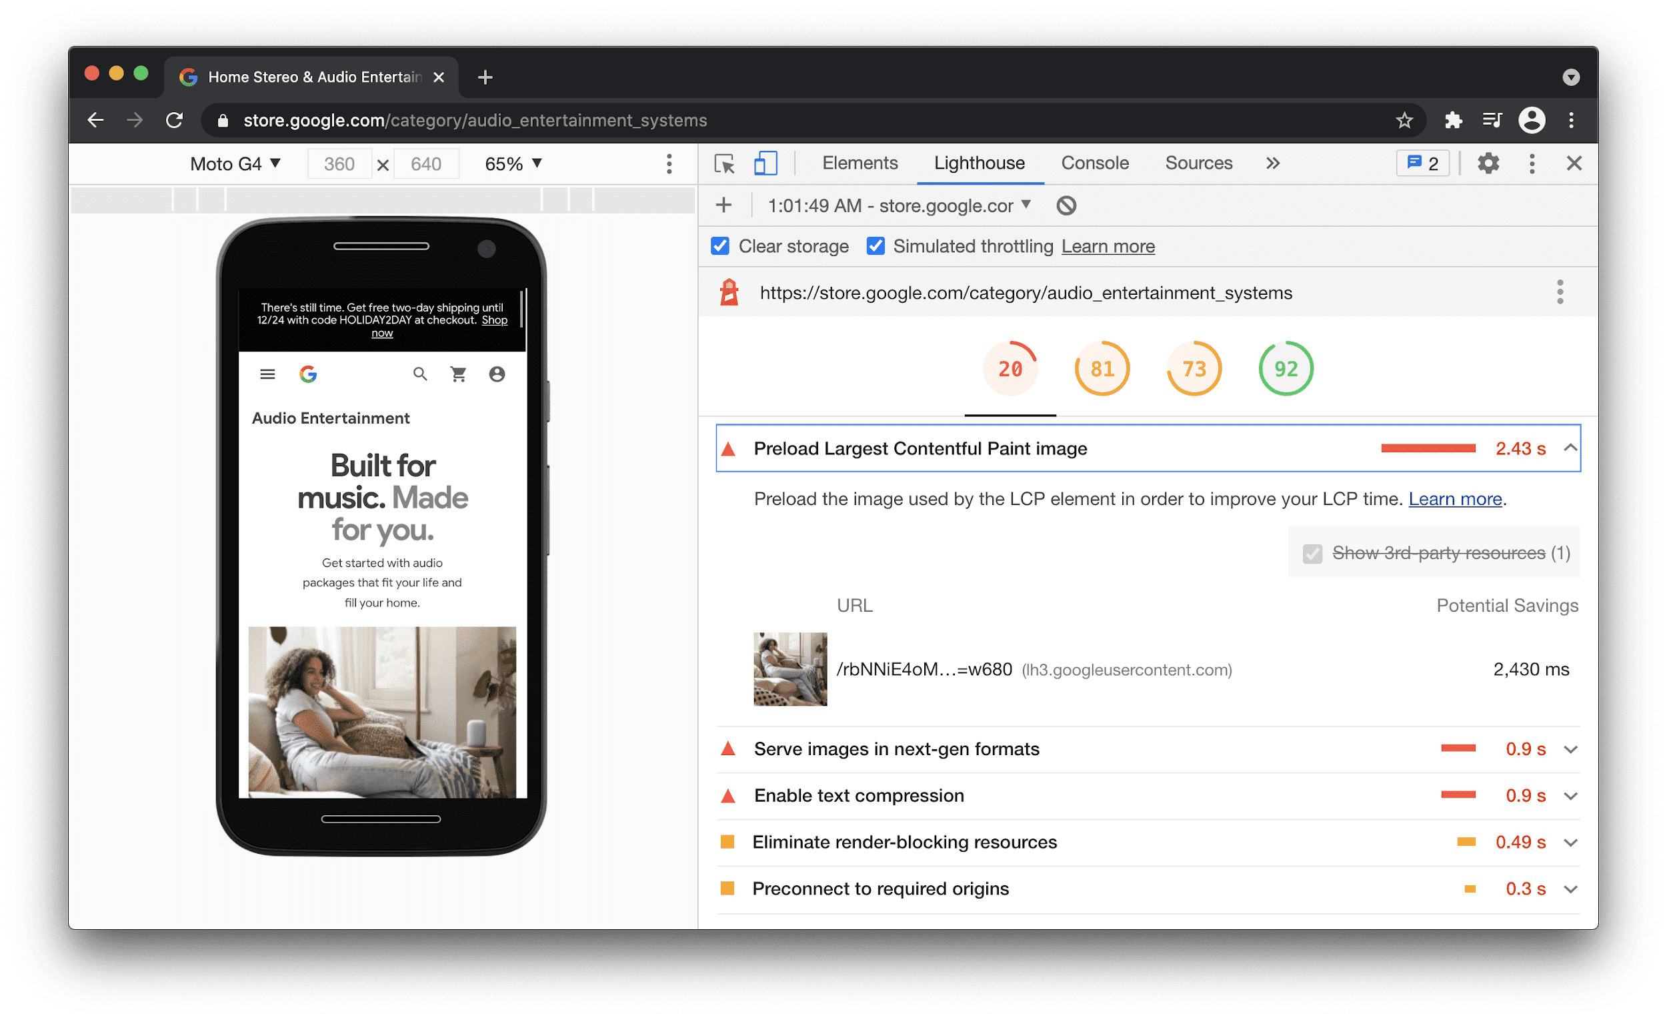Screen dimensions: 1667x1020
Task: Toggle Show 3rd-party resources checkbox
Action: tap(1312, 553)
